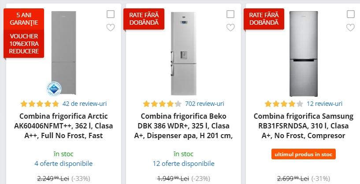Screen dimensions: 360x184
Task: Select compare checkbox for Samsung fridge
Action: 350,14
